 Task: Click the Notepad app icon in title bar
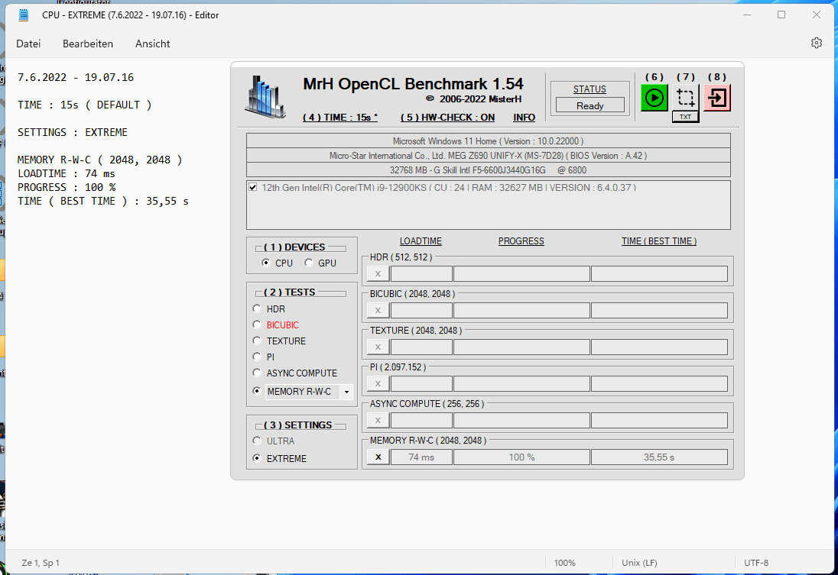point(24,15)
